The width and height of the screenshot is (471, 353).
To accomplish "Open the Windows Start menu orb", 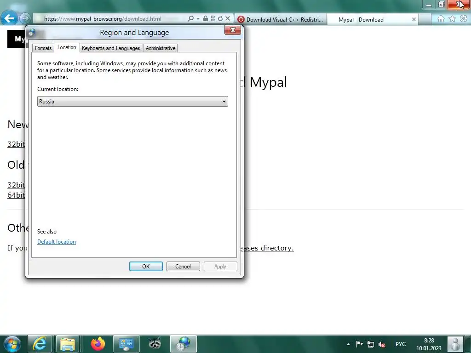I will (x=12, y=344).
